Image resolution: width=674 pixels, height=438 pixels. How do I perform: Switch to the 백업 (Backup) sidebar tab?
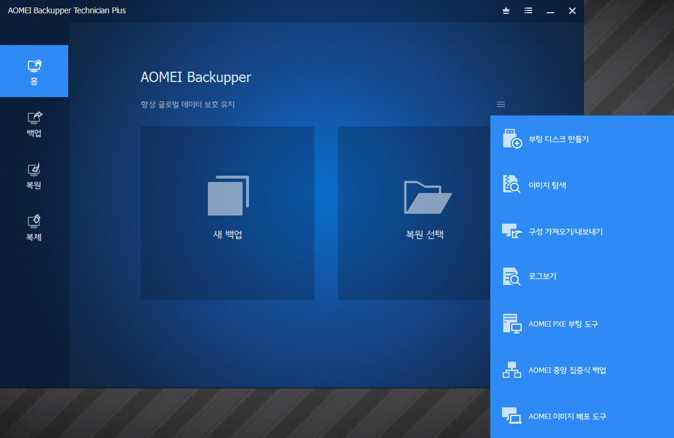pos(34,124)
